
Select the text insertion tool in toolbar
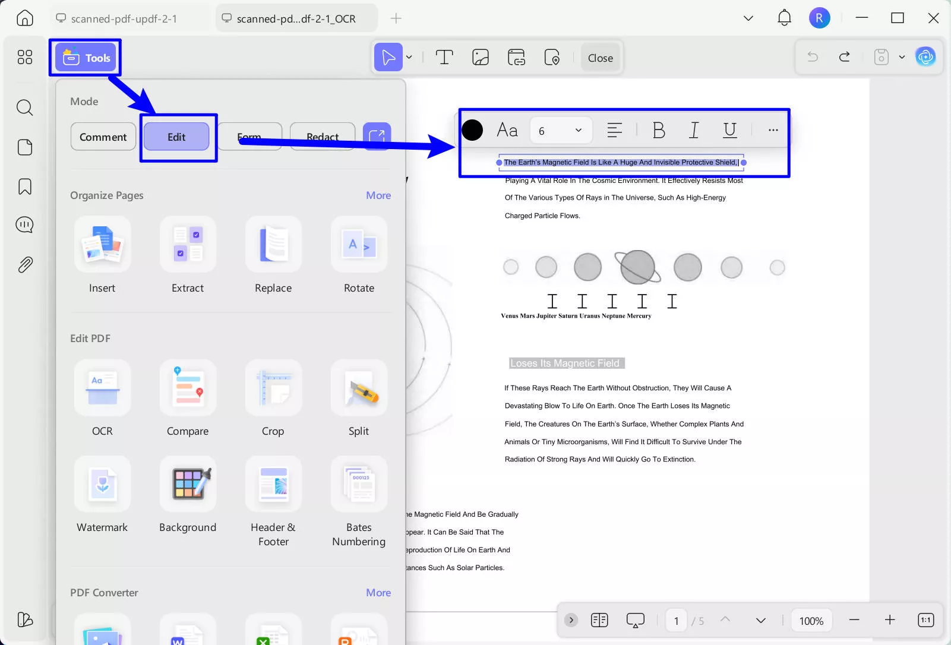tap(444, 57)
